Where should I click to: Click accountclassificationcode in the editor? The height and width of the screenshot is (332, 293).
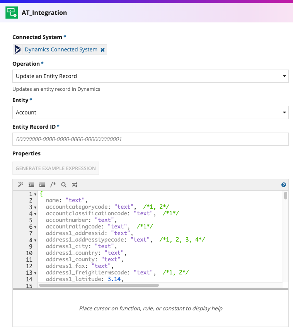pos(86,213)
